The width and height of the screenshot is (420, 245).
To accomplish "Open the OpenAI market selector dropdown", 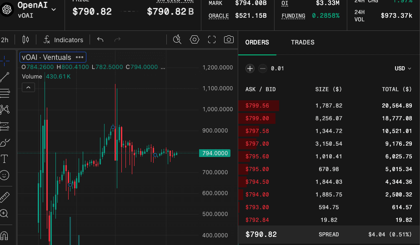I will click(x=54, y=10).
